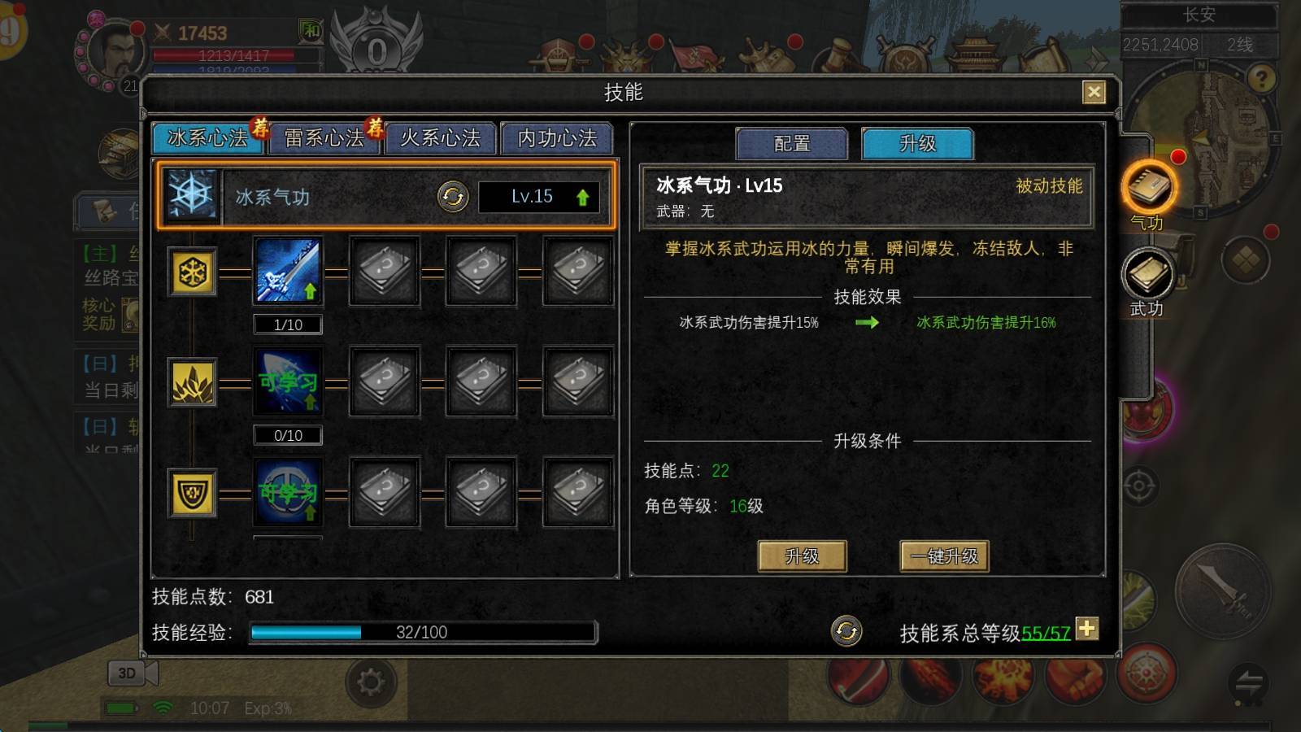Screen dimensions: 1301x732
Task: Select the hexagon ice branch icon
Action: [x=193, y=272]
